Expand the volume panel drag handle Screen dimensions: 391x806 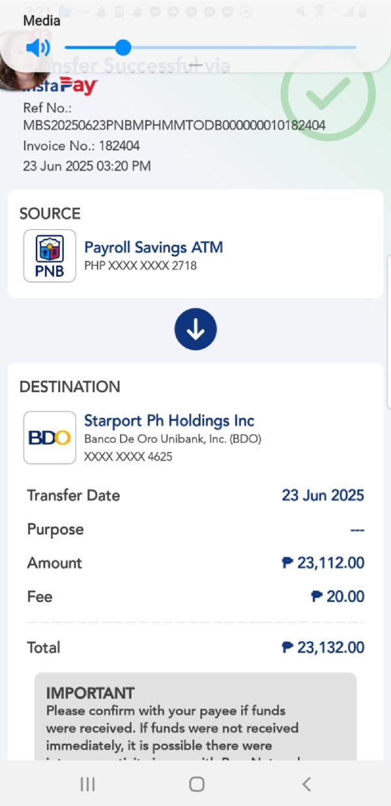tap(195, 65)
